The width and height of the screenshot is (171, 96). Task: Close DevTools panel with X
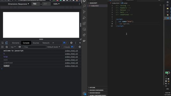click(x=80, y=43)
